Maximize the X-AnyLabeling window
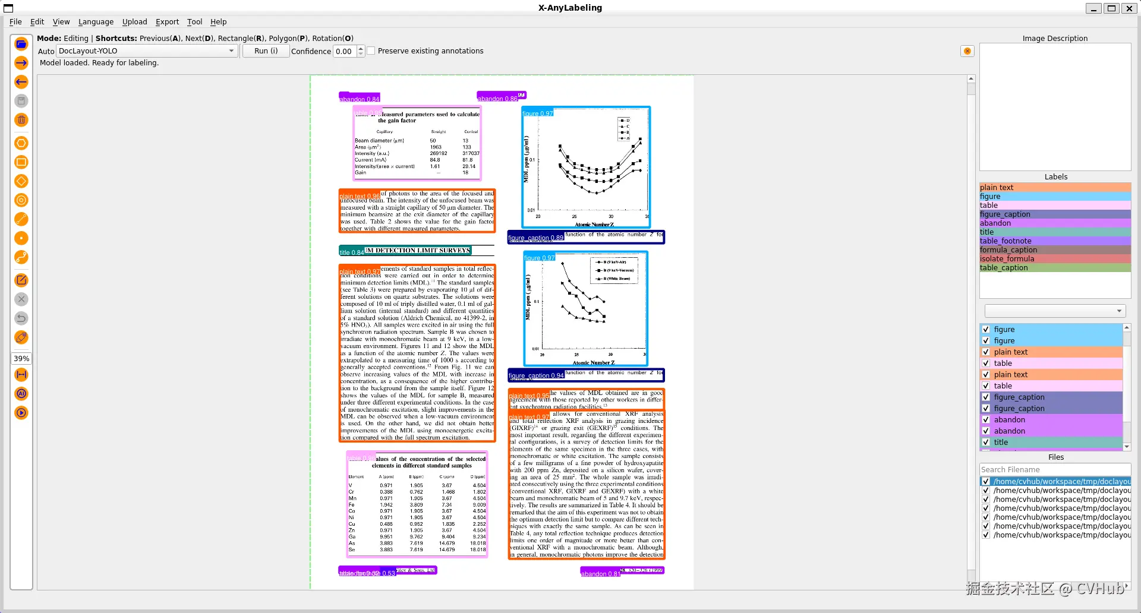Screen dimensions: 1141x613 click(1111, 8)
